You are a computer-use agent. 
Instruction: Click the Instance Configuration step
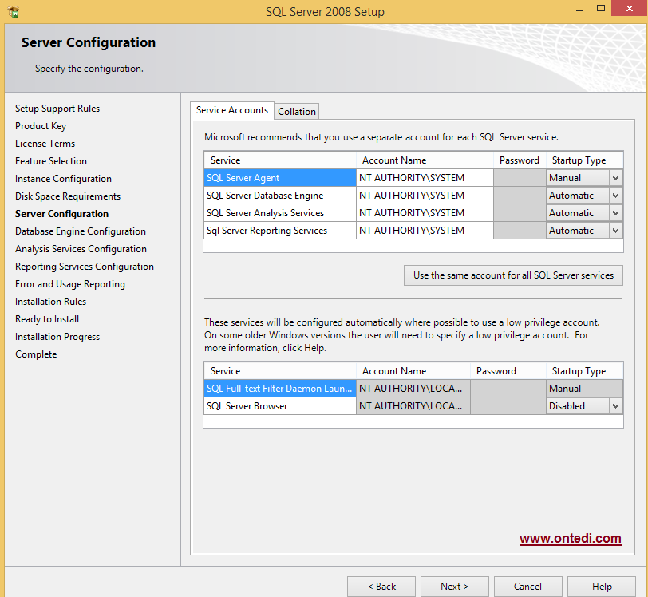pyautogui.click(x=63, y=179)
